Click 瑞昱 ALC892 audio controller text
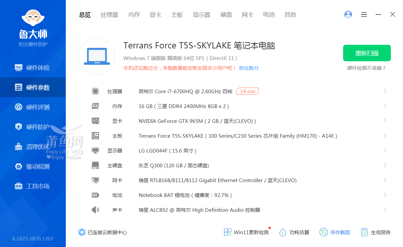The height and width of the screenshot is (247, 403). tap(199, 210)
